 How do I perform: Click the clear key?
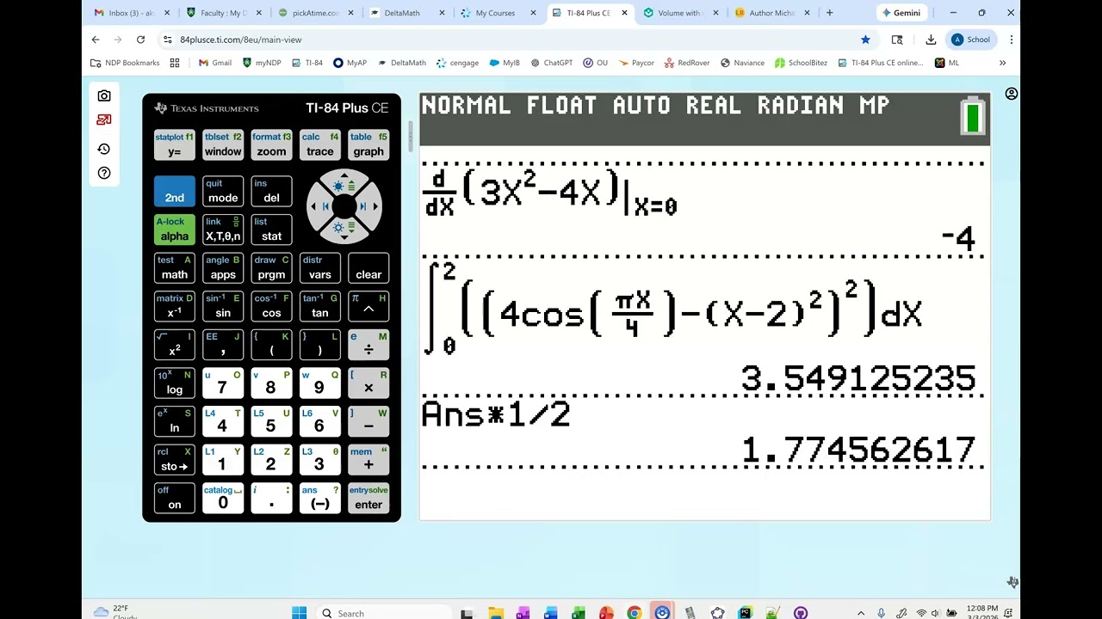(x=368, y=268)
